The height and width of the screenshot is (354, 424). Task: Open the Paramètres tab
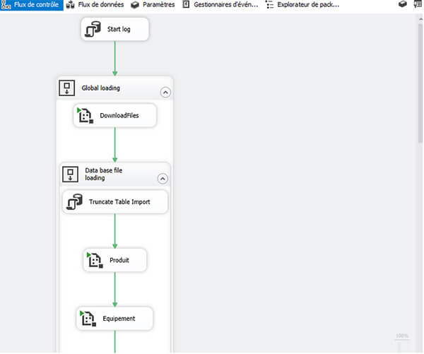tap(153, 5)
